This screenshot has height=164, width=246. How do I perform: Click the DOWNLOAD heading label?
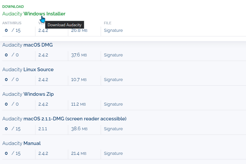point(13,7)
